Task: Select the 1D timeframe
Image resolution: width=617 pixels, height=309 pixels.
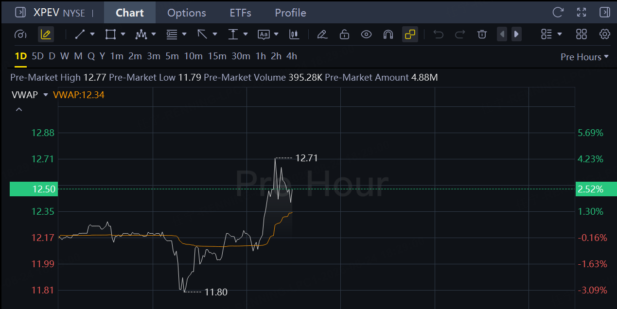Action: [20, 56]
